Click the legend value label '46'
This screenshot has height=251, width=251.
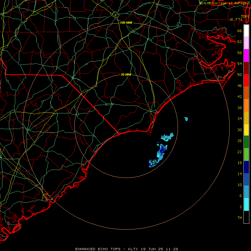(x=240, y=86)
